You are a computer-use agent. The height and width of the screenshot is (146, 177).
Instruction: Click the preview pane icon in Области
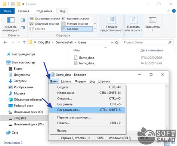pyautogui.click(x=23, y=20)
